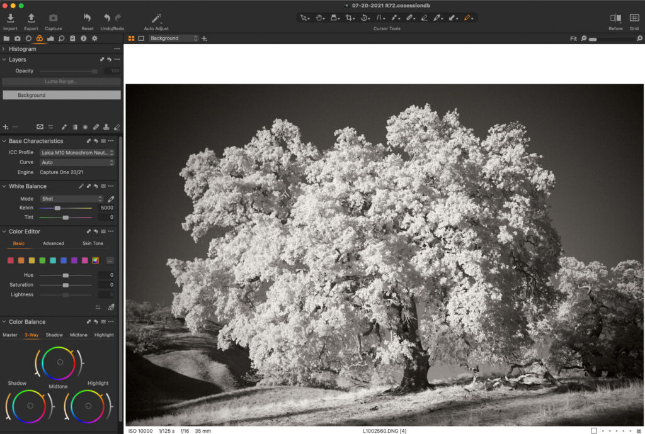Click the Fit zoom button
The image size is (645, 434).
point(573,38)
